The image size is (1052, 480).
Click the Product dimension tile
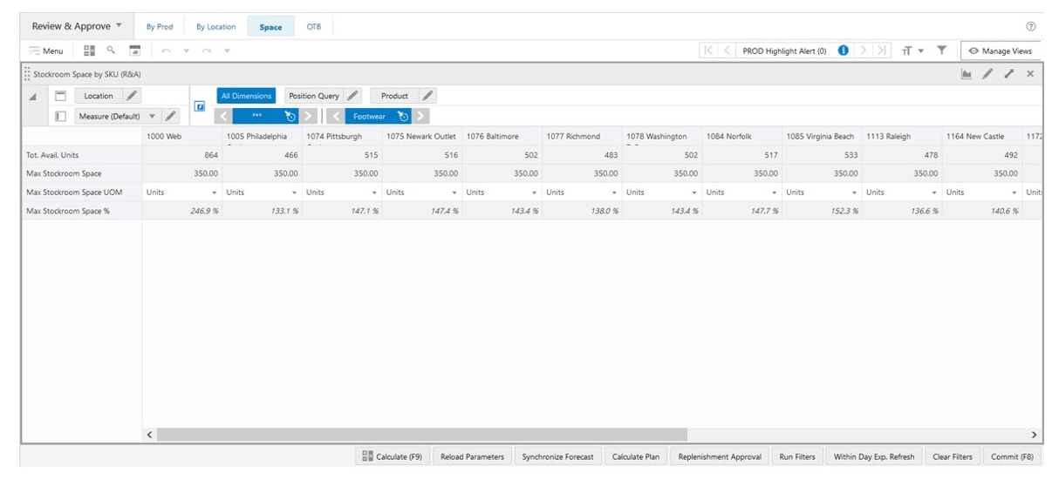point(394,96)
